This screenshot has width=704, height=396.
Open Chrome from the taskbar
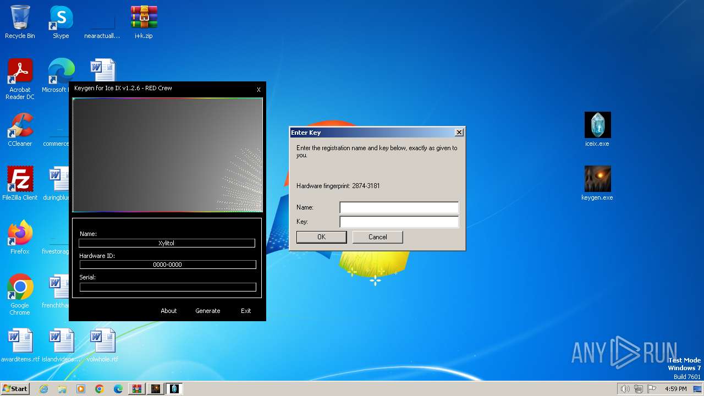click(x=100, y=389)
